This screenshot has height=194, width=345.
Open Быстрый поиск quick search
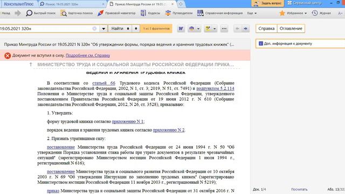coord(41,13)
